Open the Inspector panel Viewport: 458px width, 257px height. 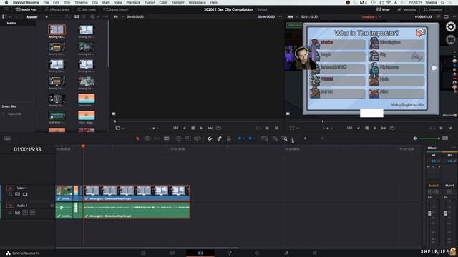click(x=433, y=9)
